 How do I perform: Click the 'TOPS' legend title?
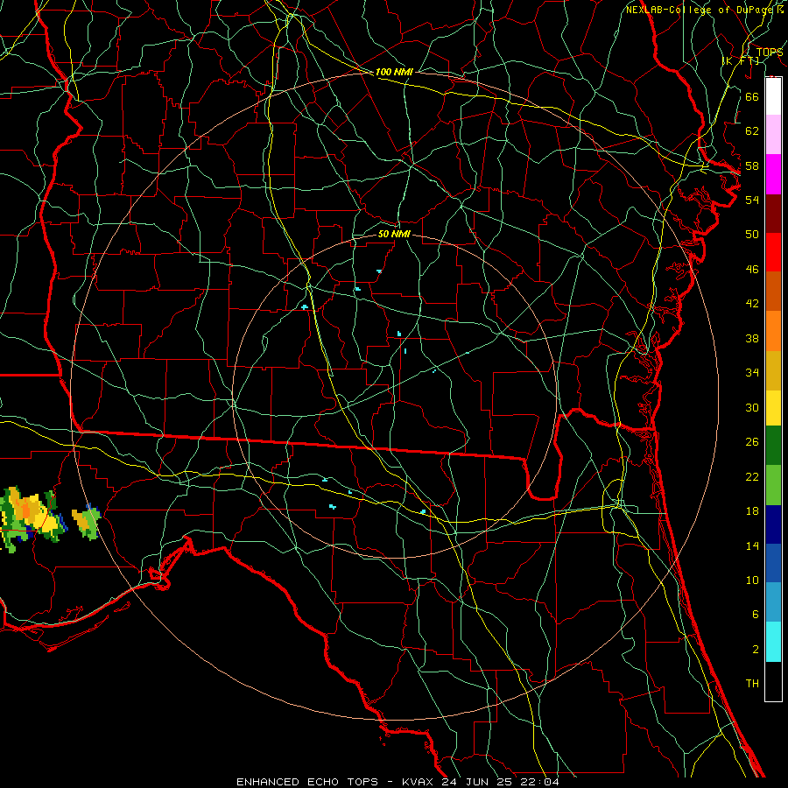[770, 53]
